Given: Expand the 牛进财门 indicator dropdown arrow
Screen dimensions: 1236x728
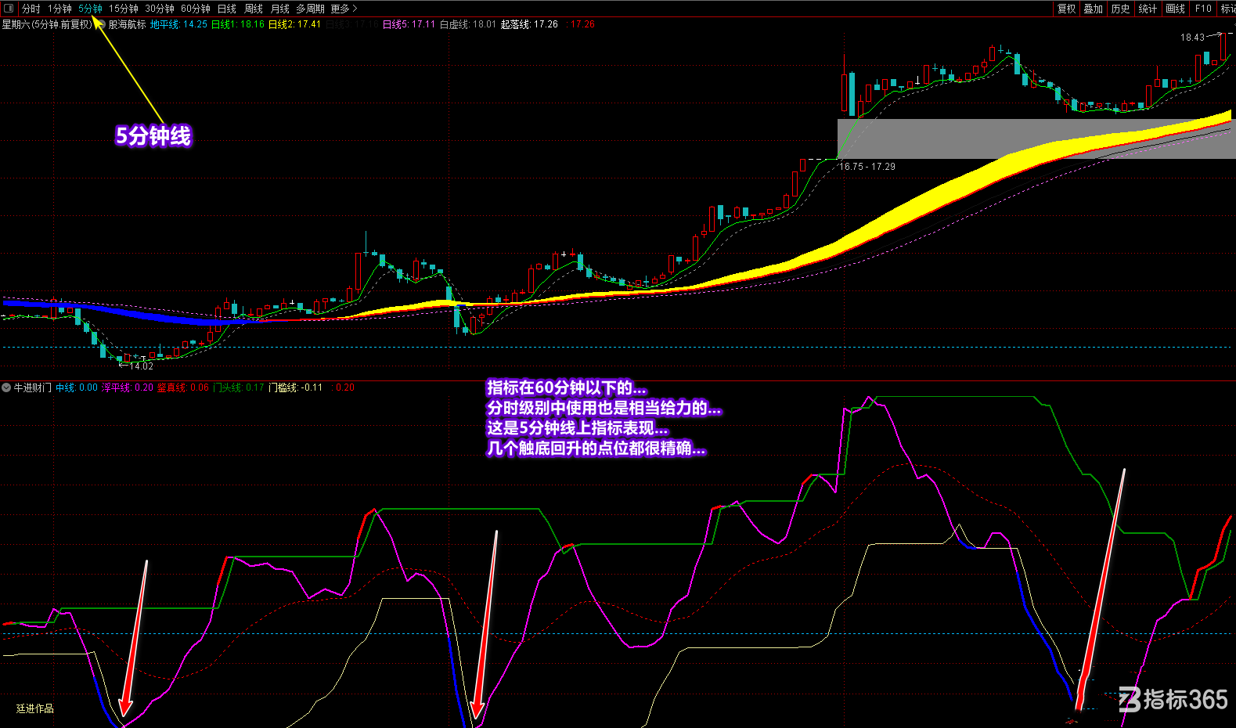Looking at the screenshot, I should click(x=6, y=387).
